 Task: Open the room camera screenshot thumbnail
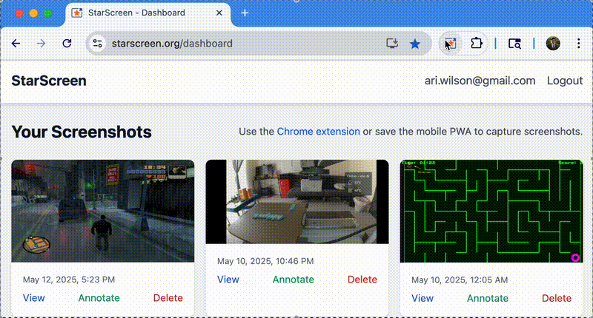click(x=297, y=202)
